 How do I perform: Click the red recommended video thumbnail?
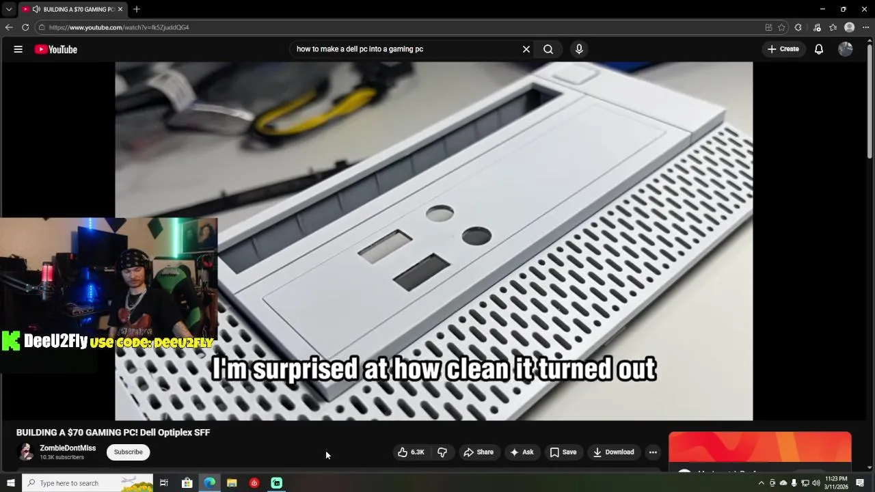tap(760, 448)
